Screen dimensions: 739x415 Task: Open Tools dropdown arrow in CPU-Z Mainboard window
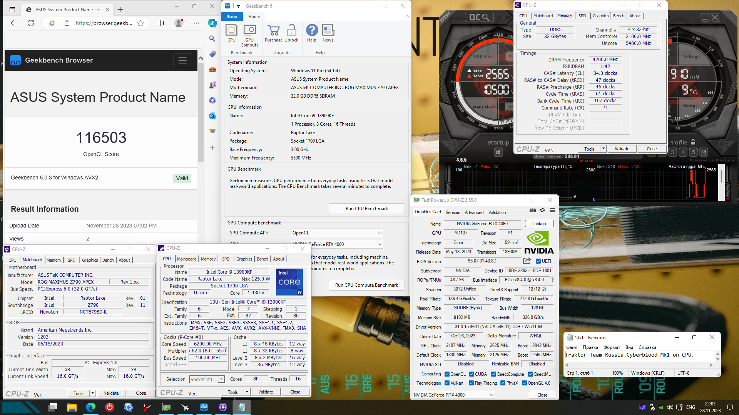point(92,393)
